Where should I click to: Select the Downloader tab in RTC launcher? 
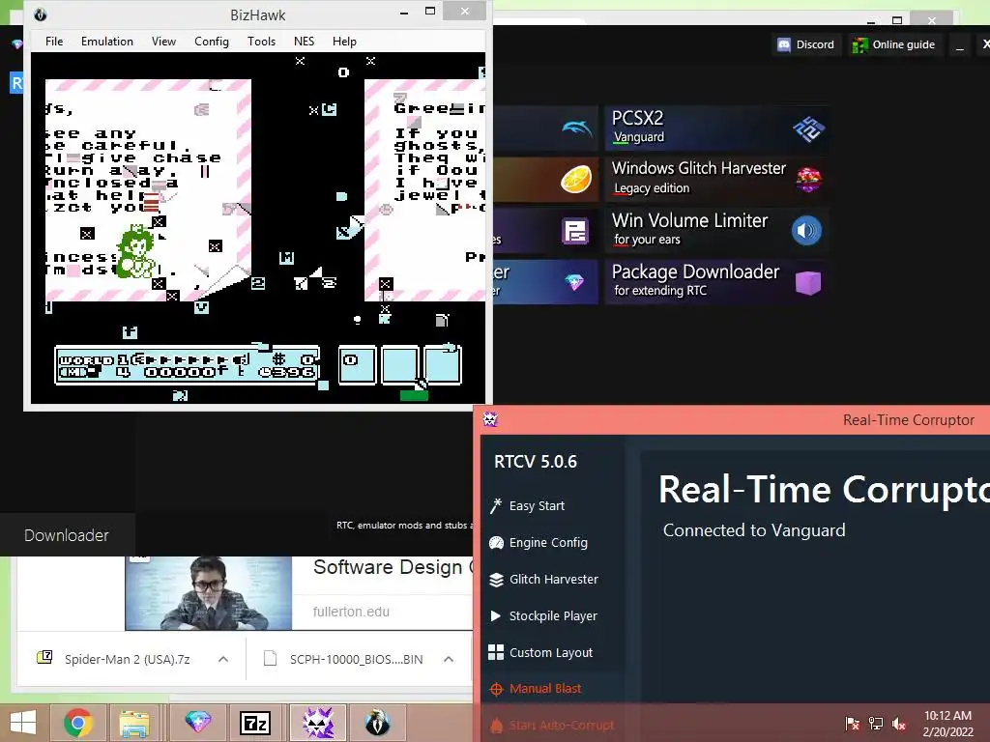(x=67, y=535)
